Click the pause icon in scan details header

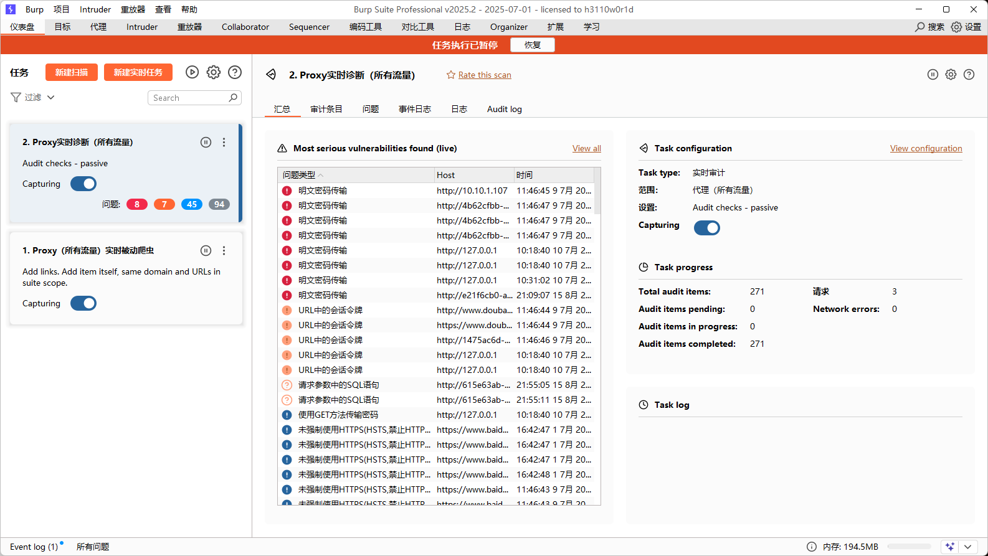click(933, 75)
